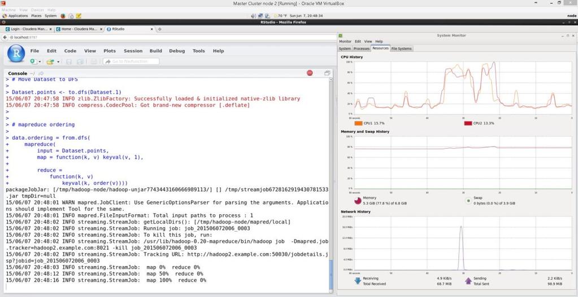578x297 pixels.
Task: Click the network connection panel icon
Action: tap(260, 16)
